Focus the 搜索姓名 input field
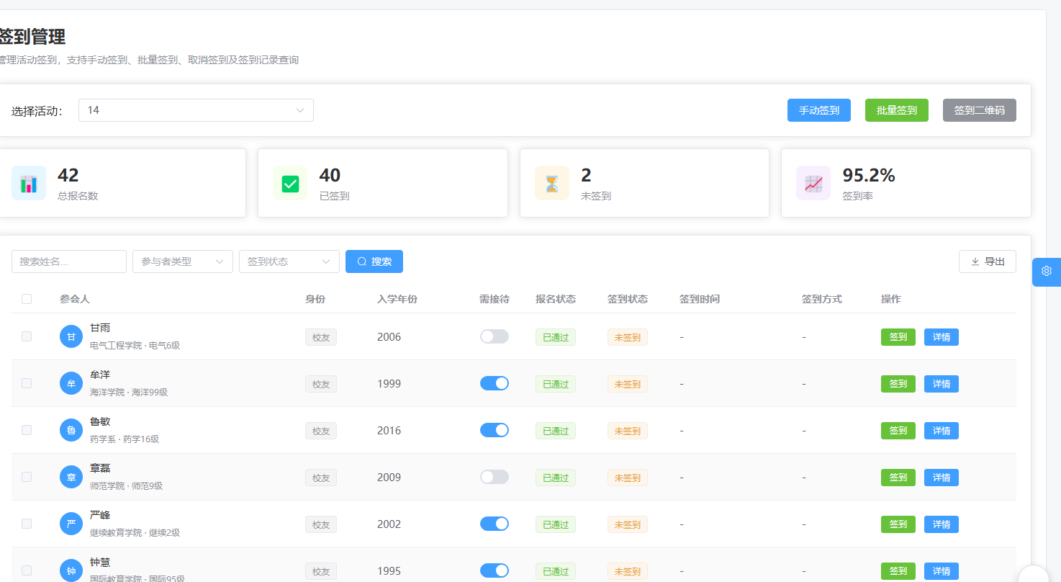 [x=69, y=261]
